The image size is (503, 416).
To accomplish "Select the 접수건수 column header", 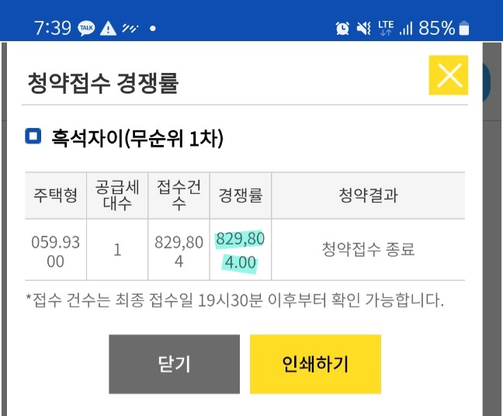I will 179,196.
